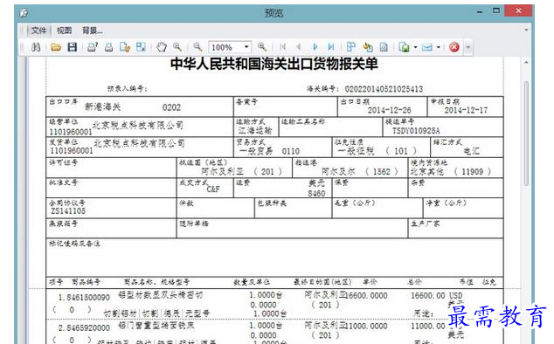
Task: Go to the next page
Action: [315, 47]
